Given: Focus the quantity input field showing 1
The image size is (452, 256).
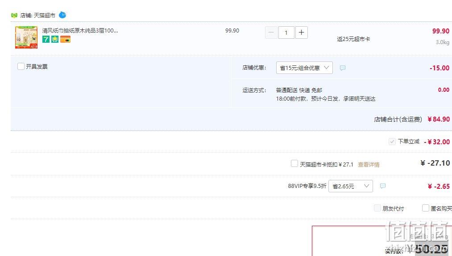Looking at the screenshot, I should pyautogui.click(x=286, y=33).
